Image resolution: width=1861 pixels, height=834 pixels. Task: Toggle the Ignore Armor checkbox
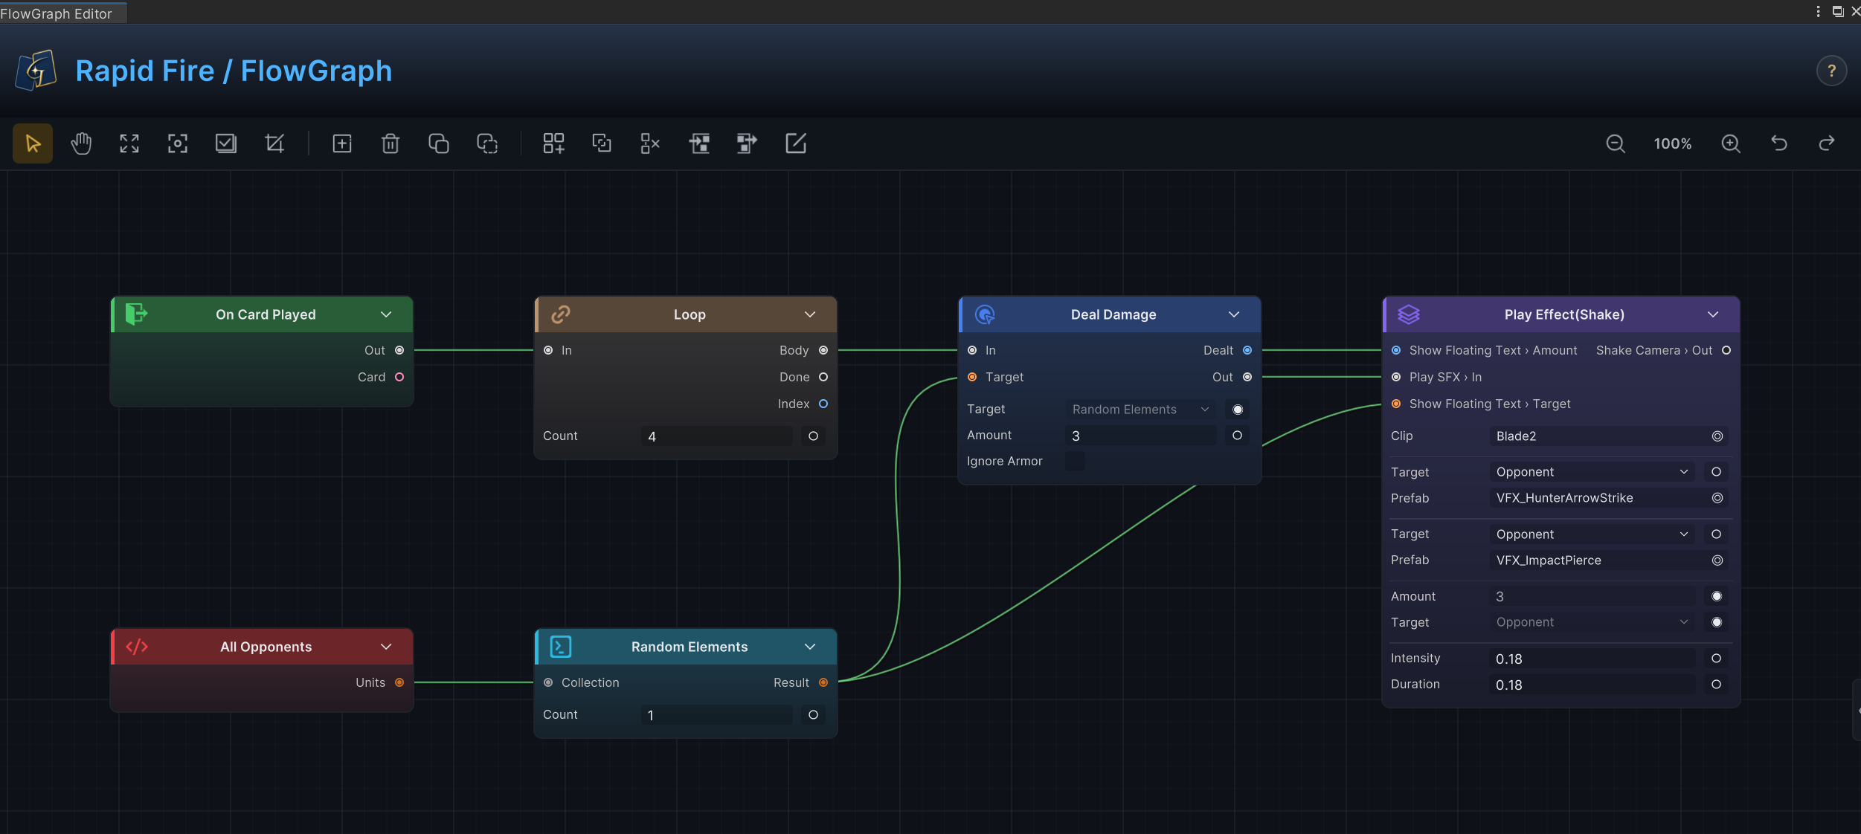click(1075, 461)
